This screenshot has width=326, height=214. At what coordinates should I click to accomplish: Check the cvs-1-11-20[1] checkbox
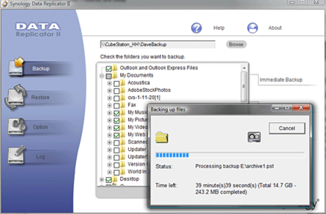click(117, 98)
